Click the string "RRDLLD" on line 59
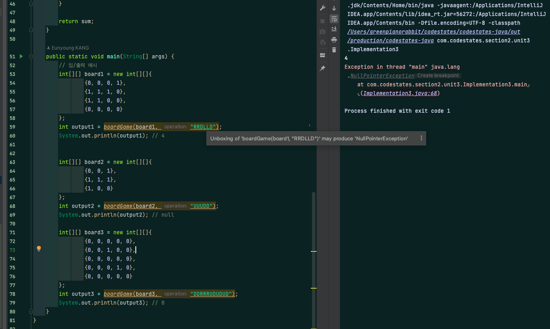This screenshot has width=550, height=329. 203,127
